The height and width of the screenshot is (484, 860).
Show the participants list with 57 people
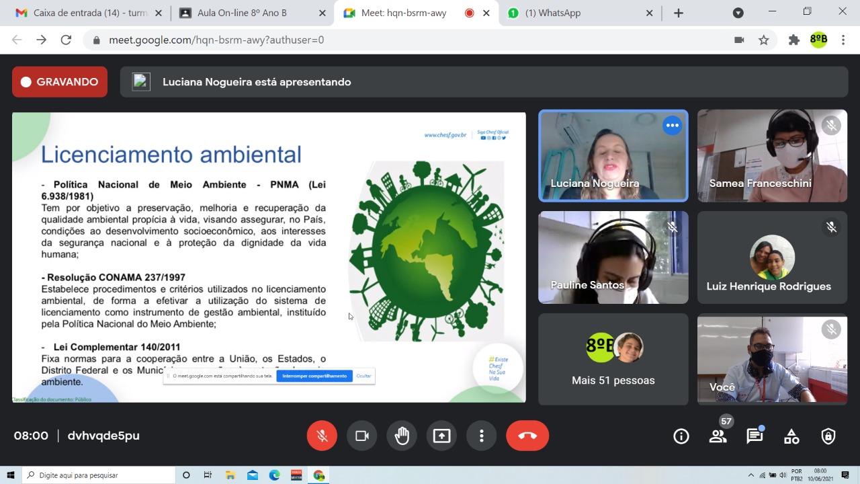click(718, 436)
